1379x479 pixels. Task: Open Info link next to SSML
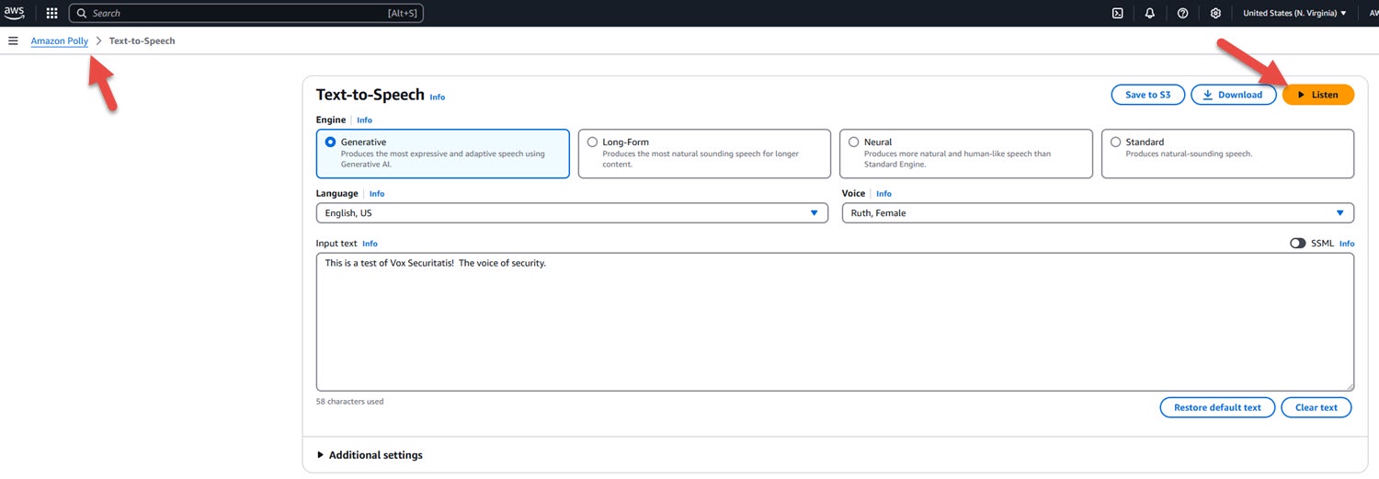click(1347, 244)
